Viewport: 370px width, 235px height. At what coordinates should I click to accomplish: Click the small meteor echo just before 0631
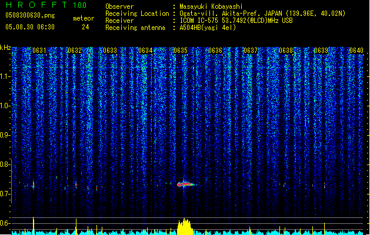[x=34, y=185]
